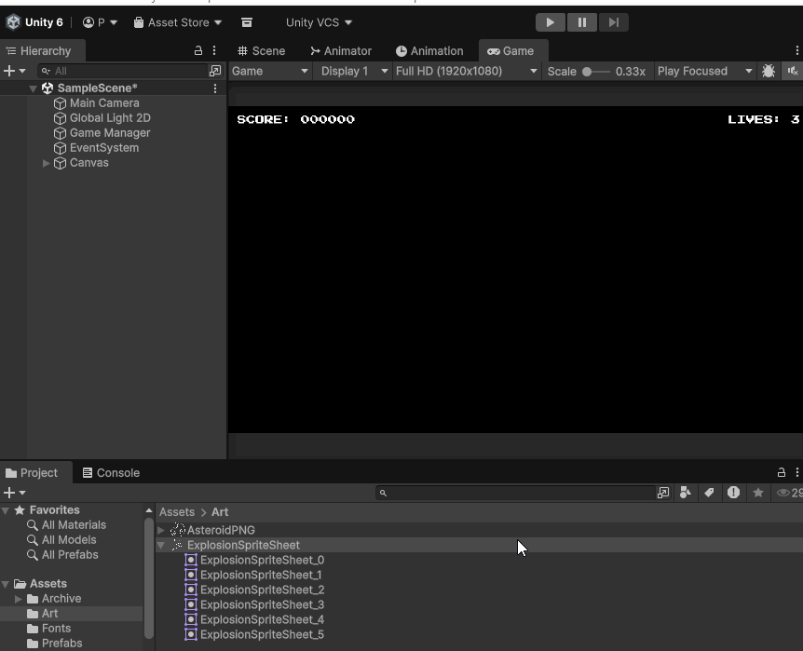Open the account profile dropdown

[x=101, y=22]
